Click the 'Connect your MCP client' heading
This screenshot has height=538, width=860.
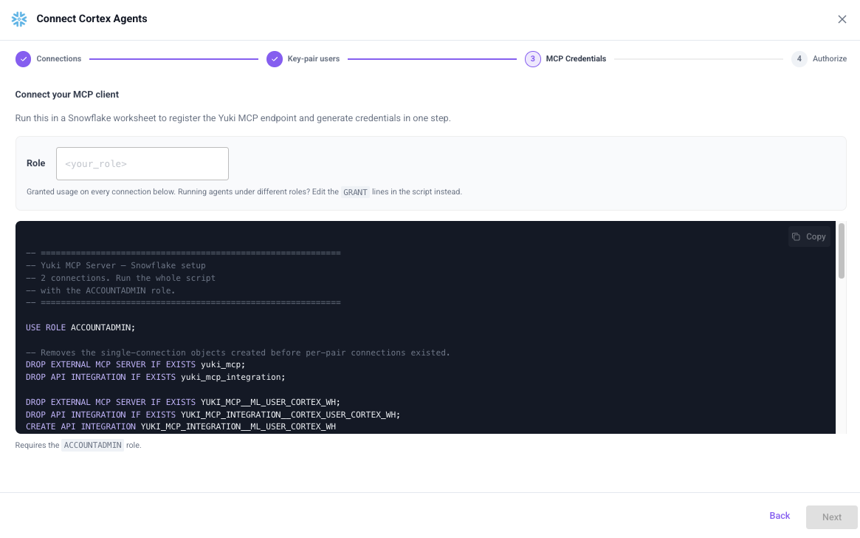(67, 95)
